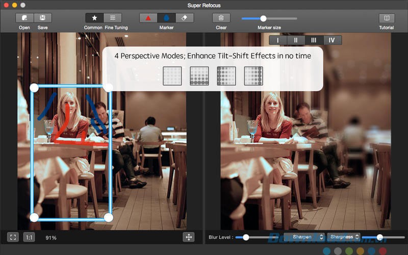Select perspective mode I tab
The height and width of the screenshot is (255, 408).
pos(278,40)
